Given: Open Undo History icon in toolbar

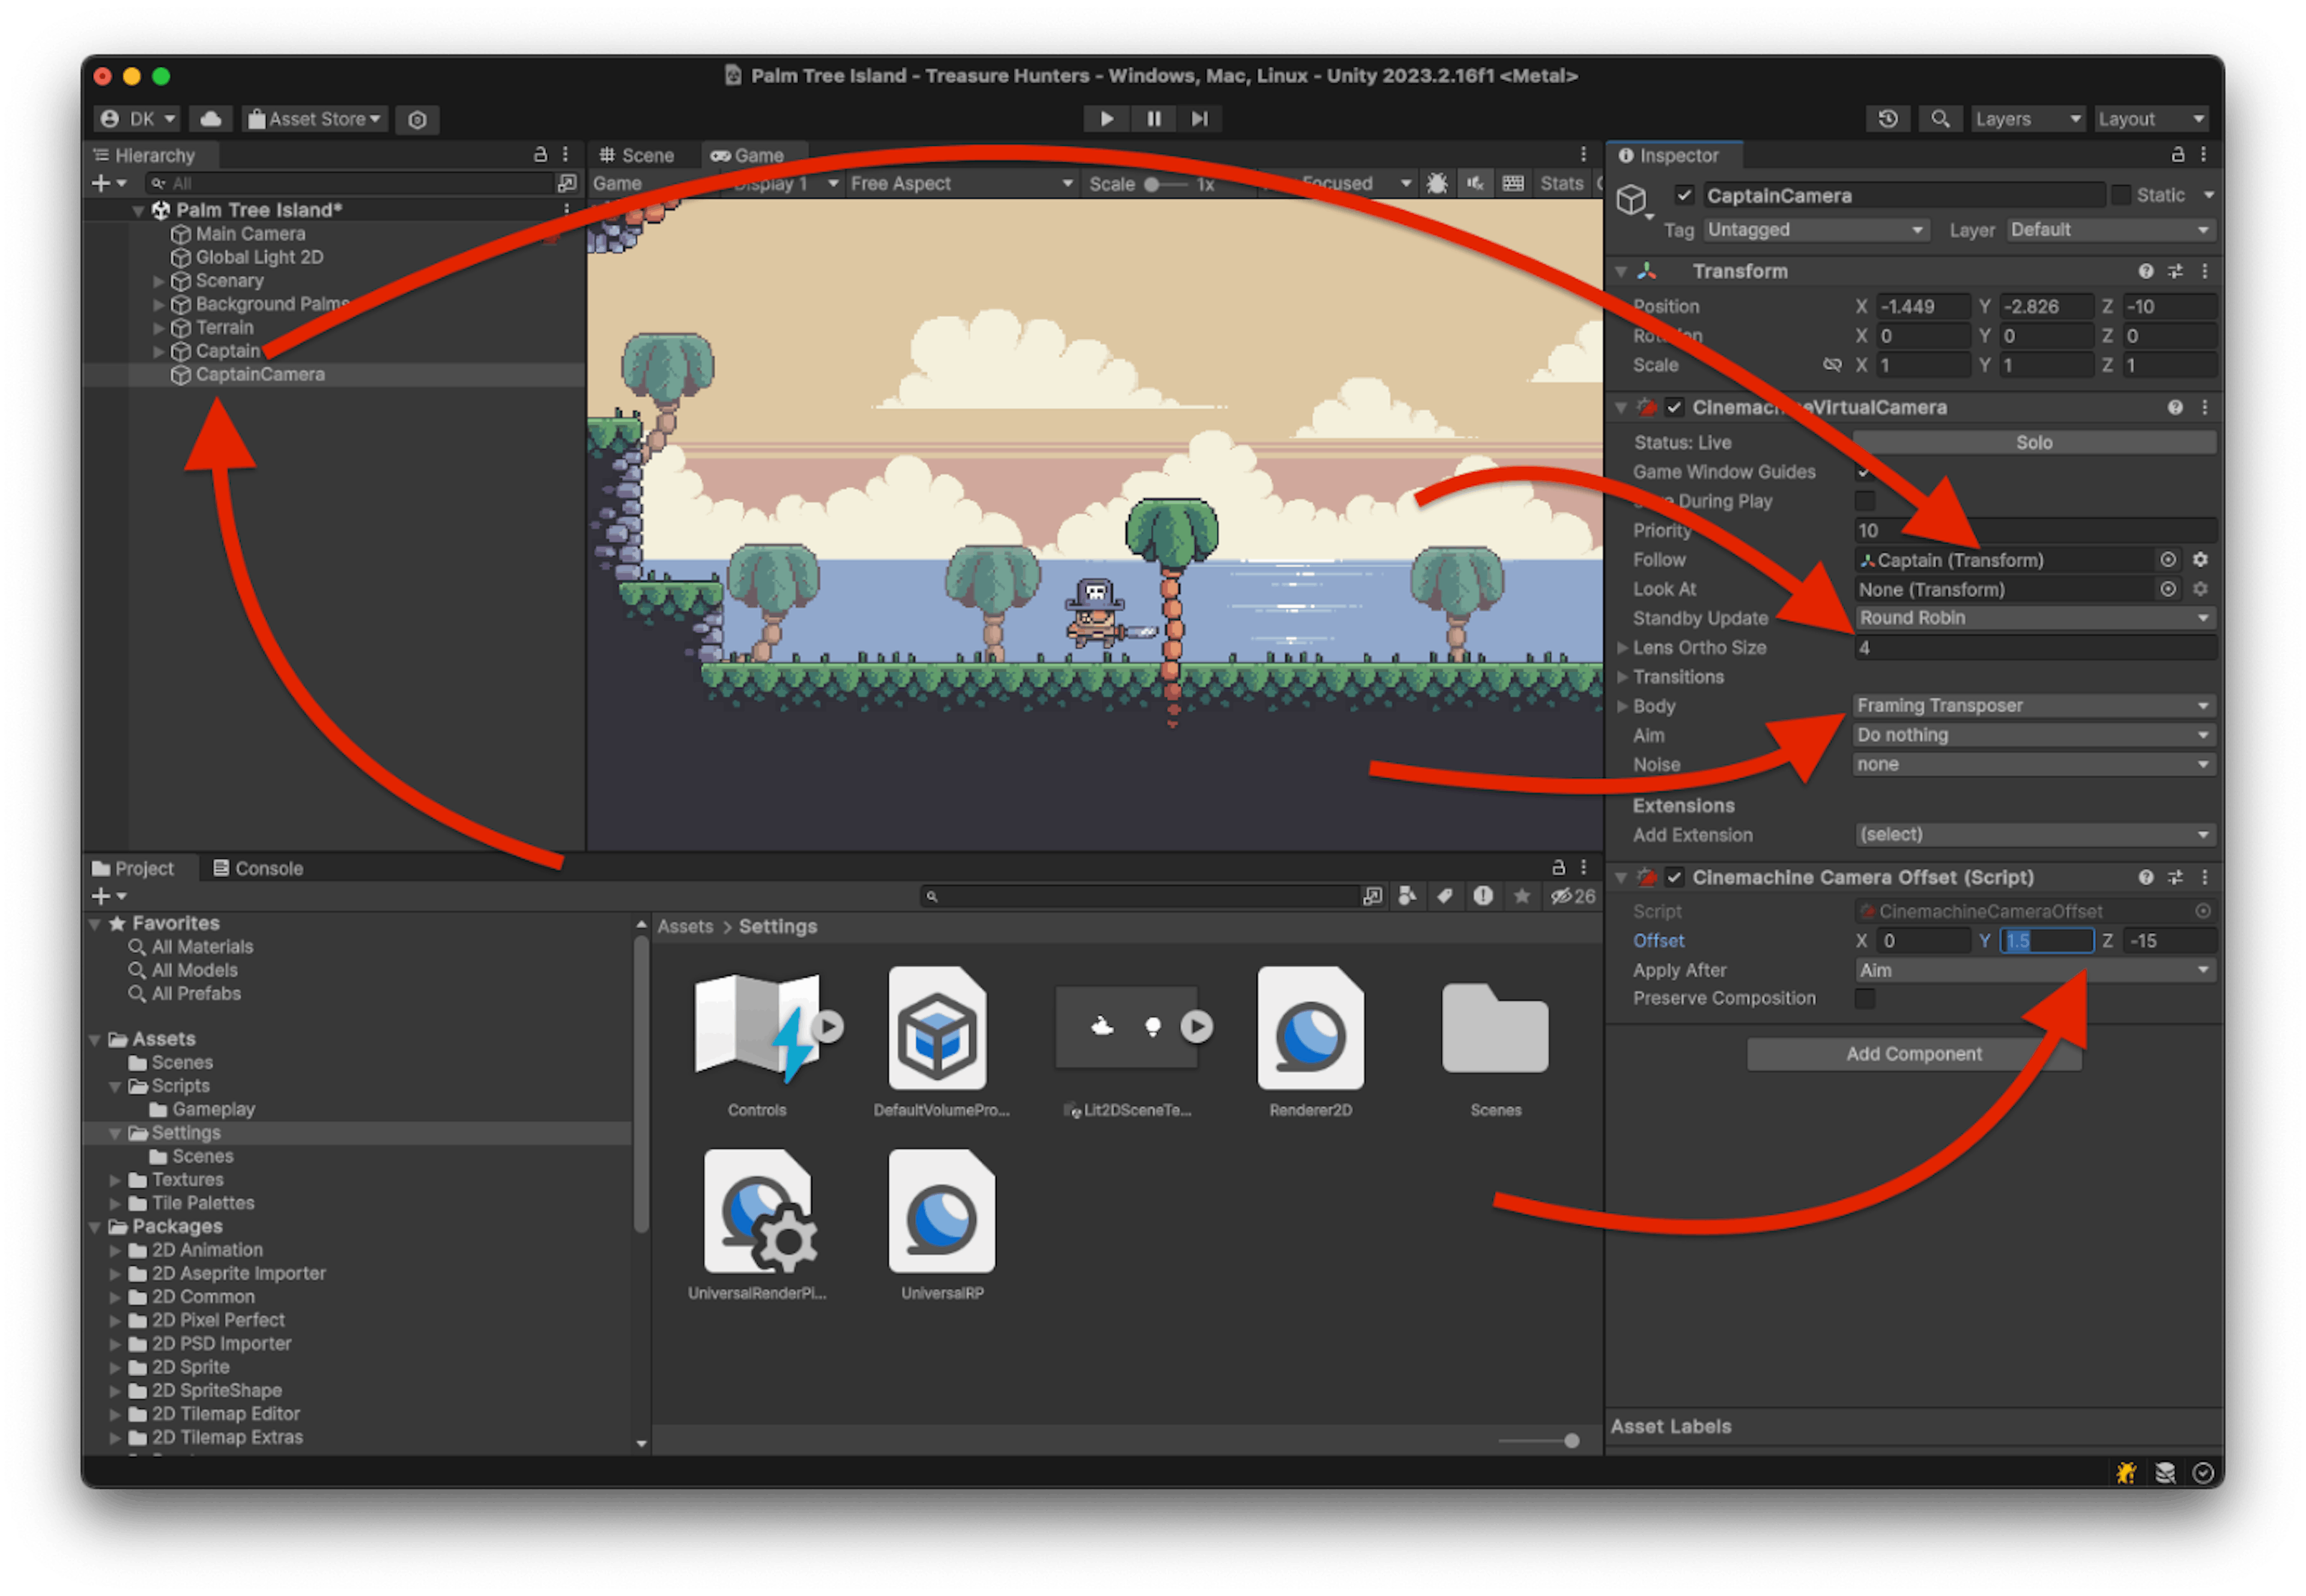Looking at the screenshot, I should coord(1888,119).
